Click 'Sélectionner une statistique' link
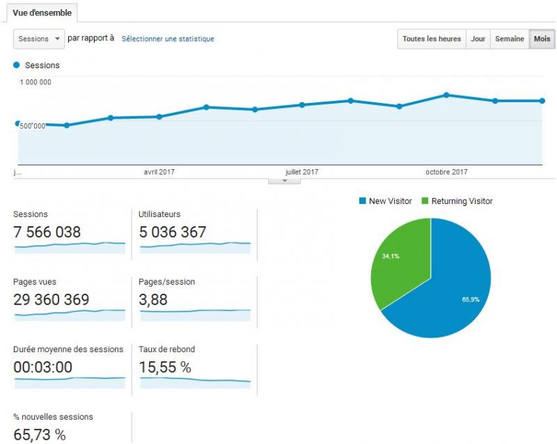The width and height of the screenshot is (557, 444). (168, 39)
